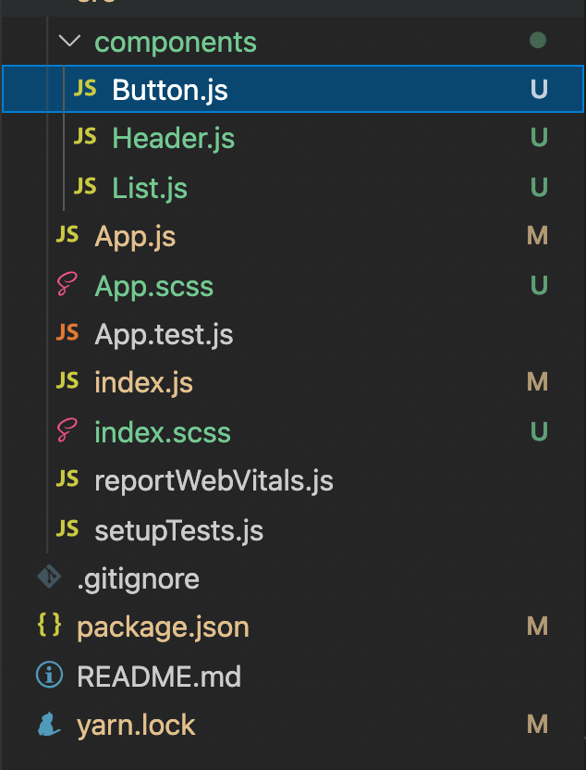
Task: Click the green status dot on components
Action: (538, 41)
